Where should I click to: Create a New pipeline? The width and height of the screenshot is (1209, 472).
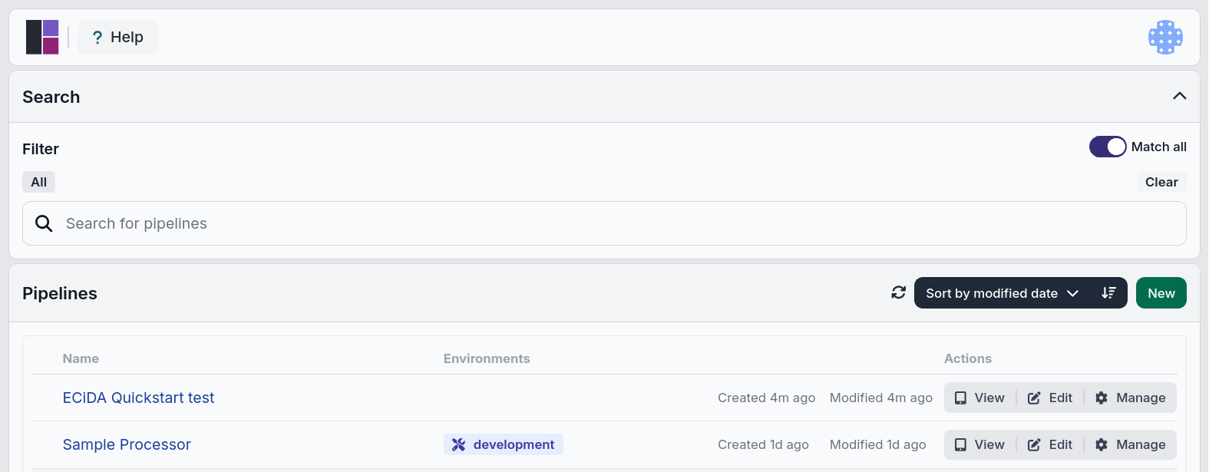coord(1161,293)
